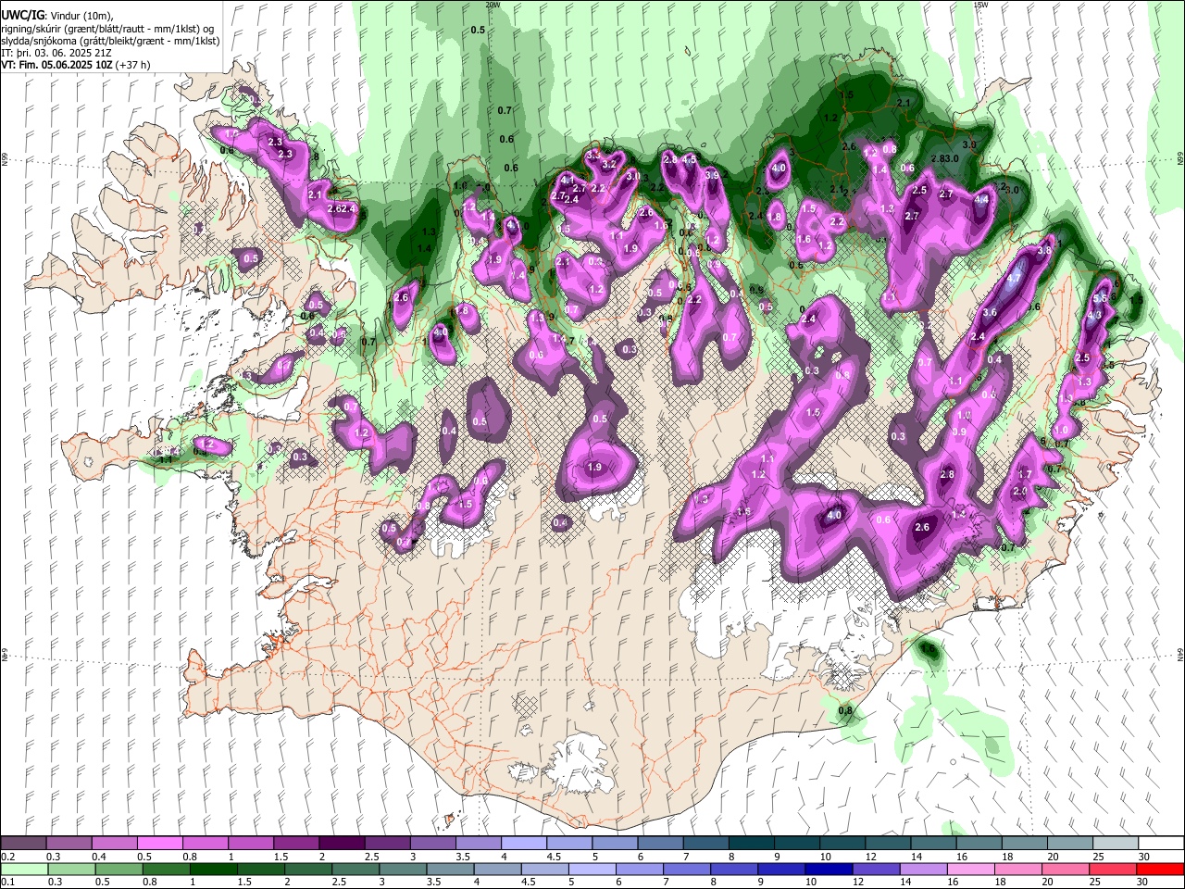This screenshot has height=889, width=1185.
Task: Pick the snow legend swatch labeled 4
Action: (524, 844)
